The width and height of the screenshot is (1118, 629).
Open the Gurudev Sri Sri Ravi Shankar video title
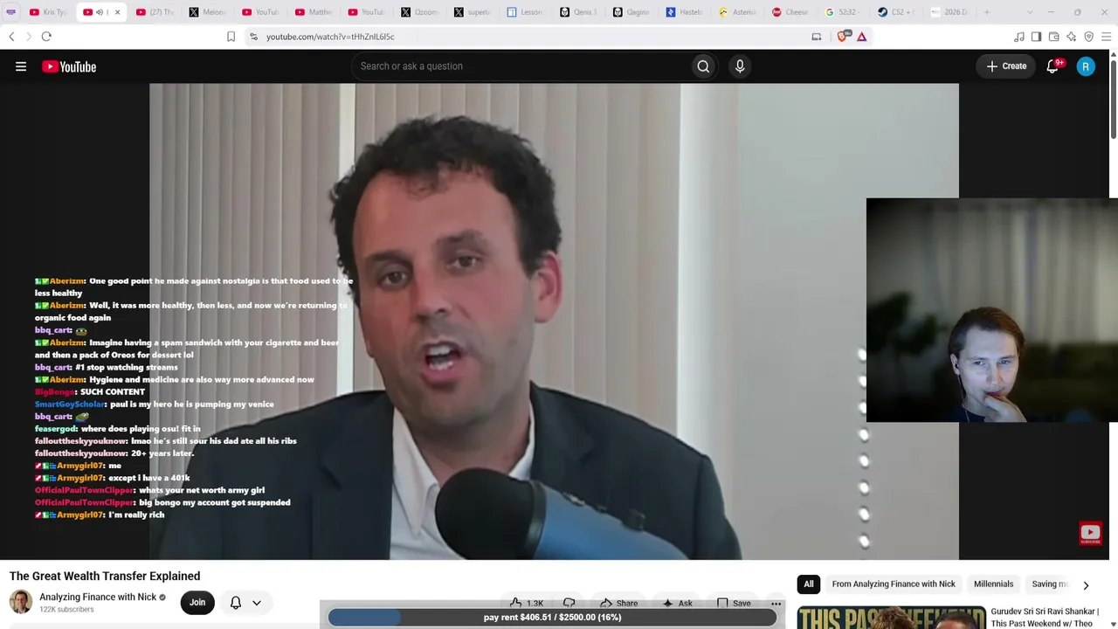tap(1045, 618)
